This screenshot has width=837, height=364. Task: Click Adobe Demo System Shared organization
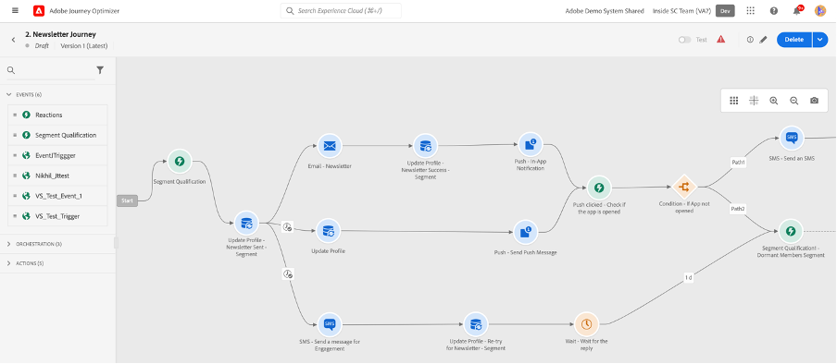(605, 11)
